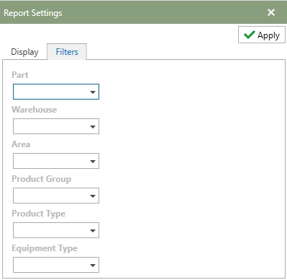Image resolution: width=287 pixels, height=280 pixels.
Task: Expand the Warehouse dropdown arrow
Action: pyautogui.click(x=93, y=126)
